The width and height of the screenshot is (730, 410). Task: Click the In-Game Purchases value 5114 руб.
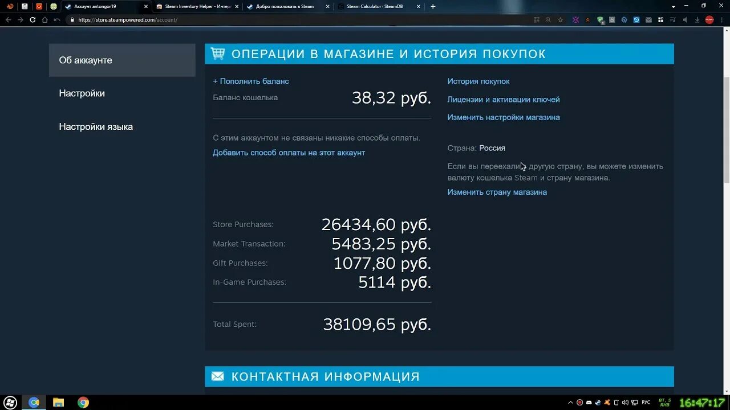(x=395, y=282)
